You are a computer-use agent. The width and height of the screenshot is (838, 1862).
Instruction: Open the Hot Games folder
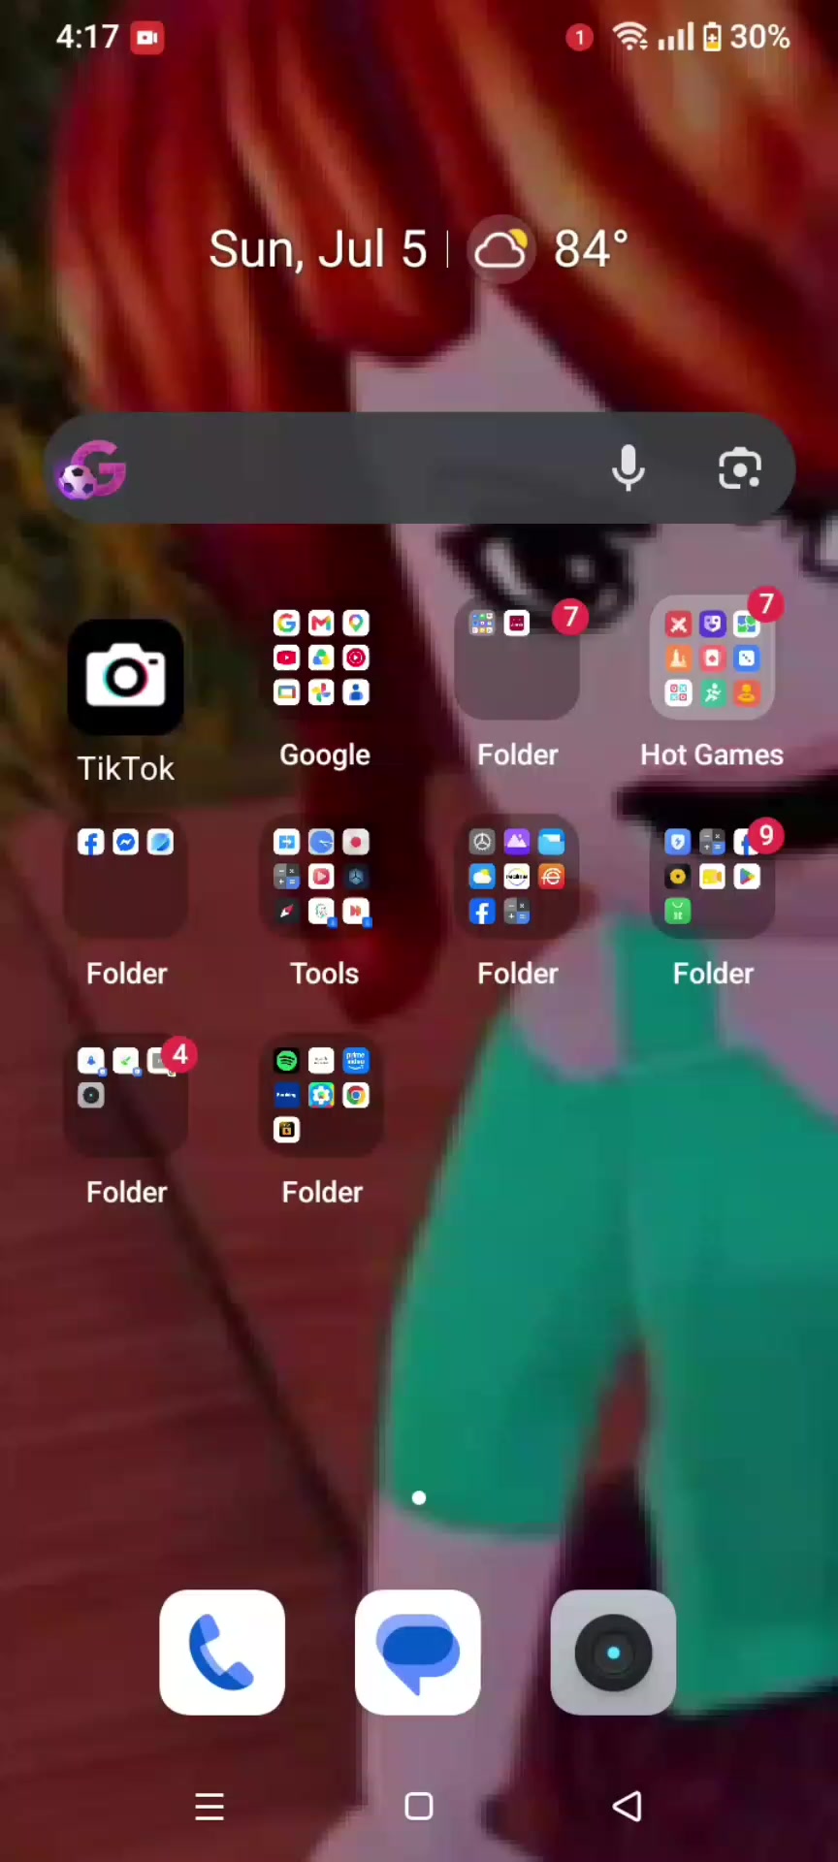pos(712,658)
